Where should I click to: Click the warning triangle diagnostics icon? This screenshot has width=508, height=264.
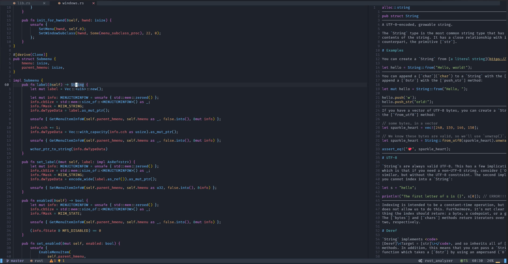point(51,261)
